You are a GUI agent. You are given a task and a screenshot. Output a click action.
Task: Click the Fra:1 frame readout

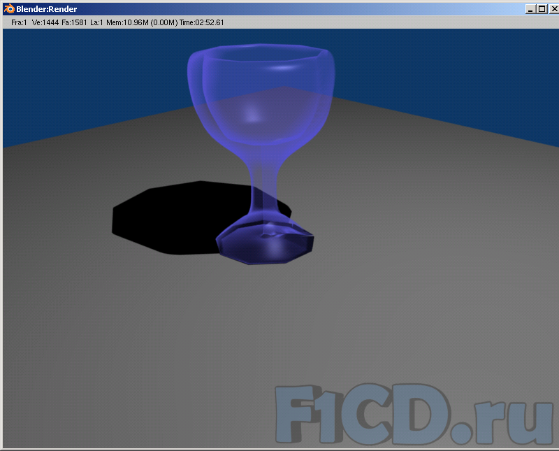tap(19, 22)
